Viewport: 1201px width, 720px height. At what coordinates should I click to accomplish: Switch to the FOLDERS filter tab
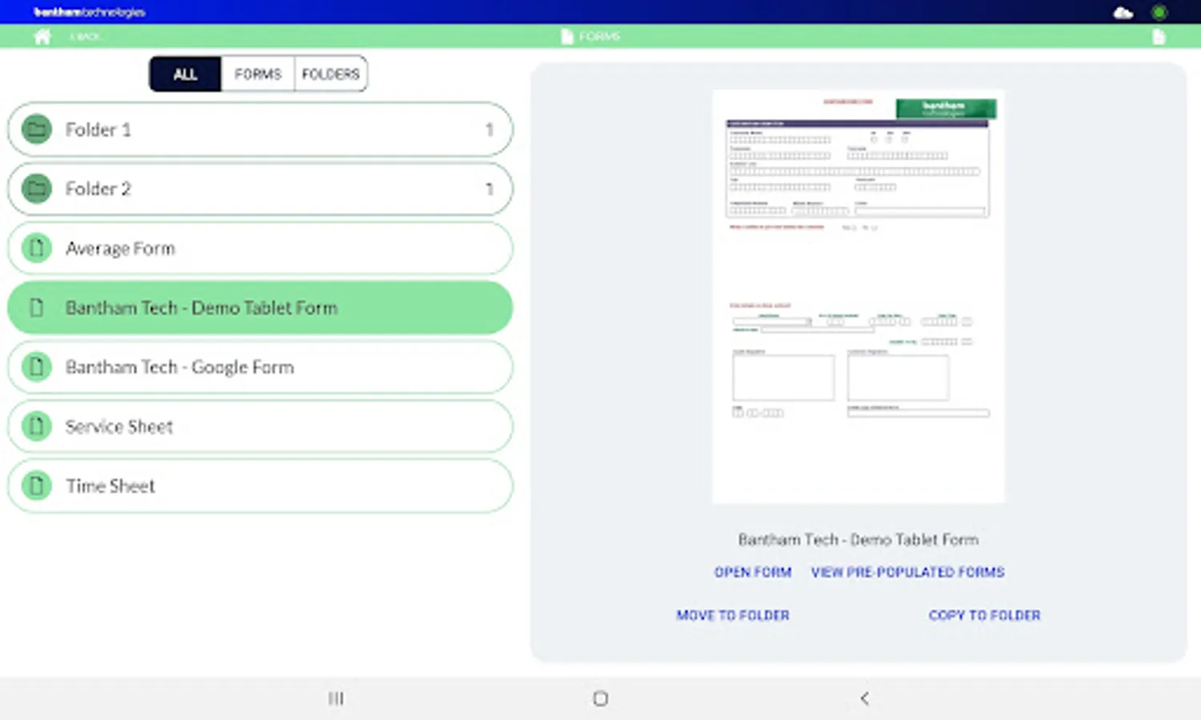[330, 74]
